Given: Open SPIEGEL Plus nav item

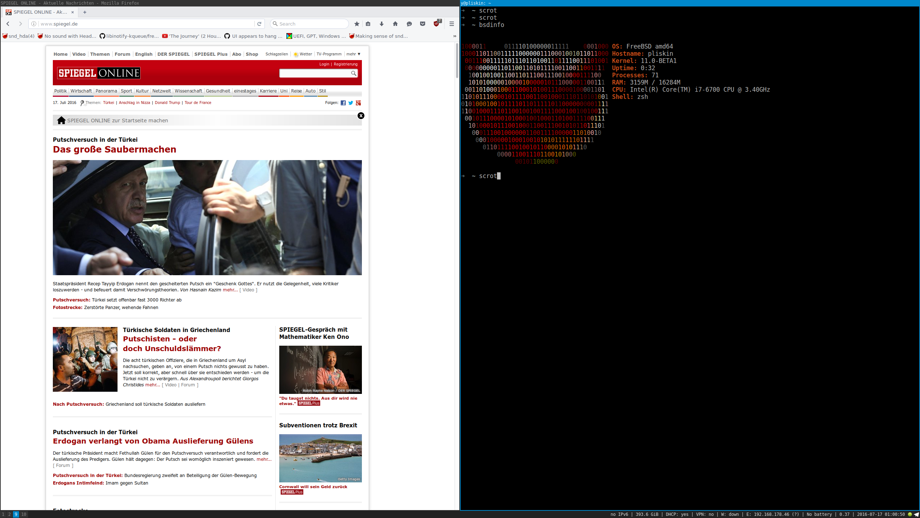Looking at the screenshot, I should coord(211,54).
